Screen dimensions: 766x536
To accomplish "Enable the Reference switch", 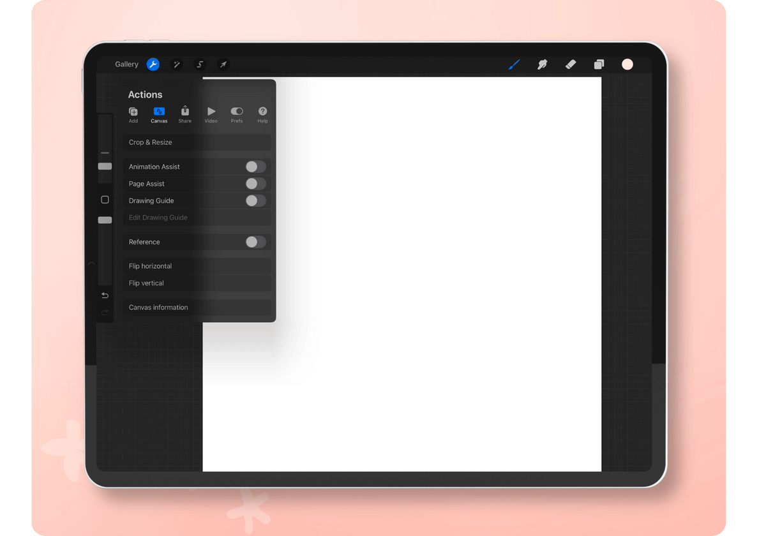I will click(255, 242).
